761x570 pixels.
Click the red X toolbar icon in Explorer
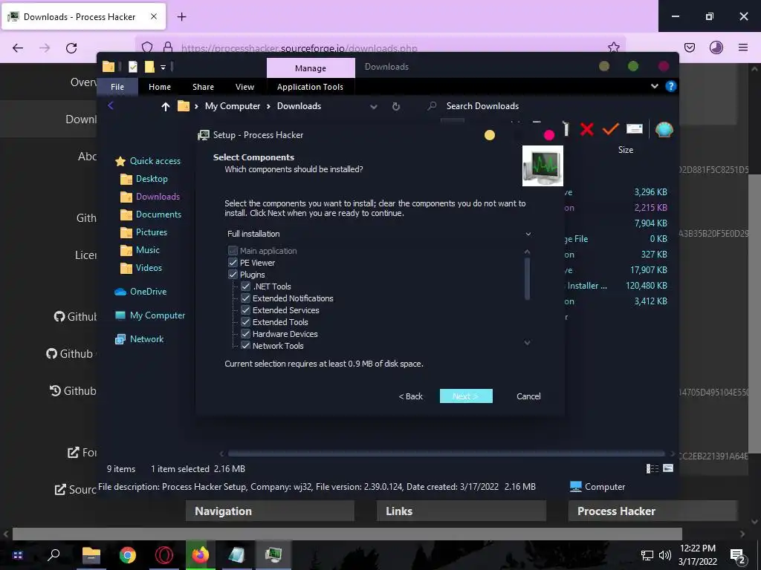click(587, 129)
